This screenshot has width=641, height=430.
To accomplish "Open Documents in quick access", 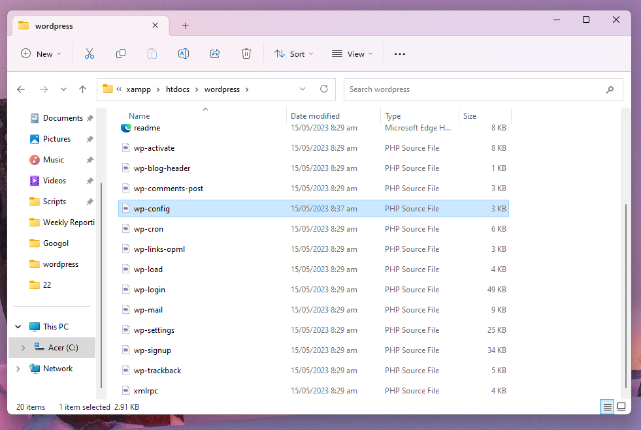I will click(x=61, y=118).
